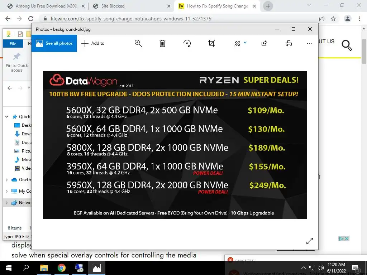Select Desktop in the File Explorer tree

point(23,125)
